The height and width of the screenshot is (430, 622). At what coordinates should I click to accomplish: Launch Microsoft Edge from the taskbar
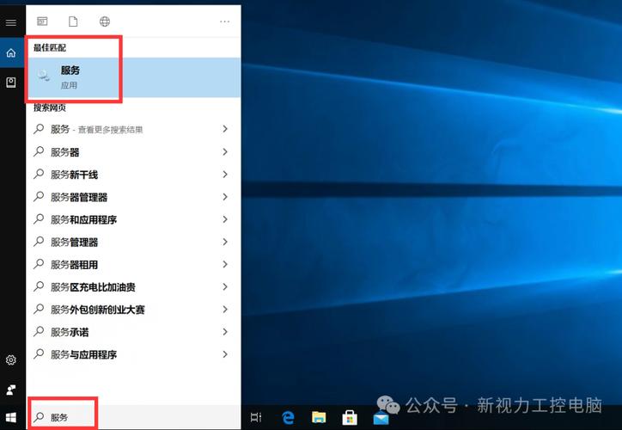point(288,417)
